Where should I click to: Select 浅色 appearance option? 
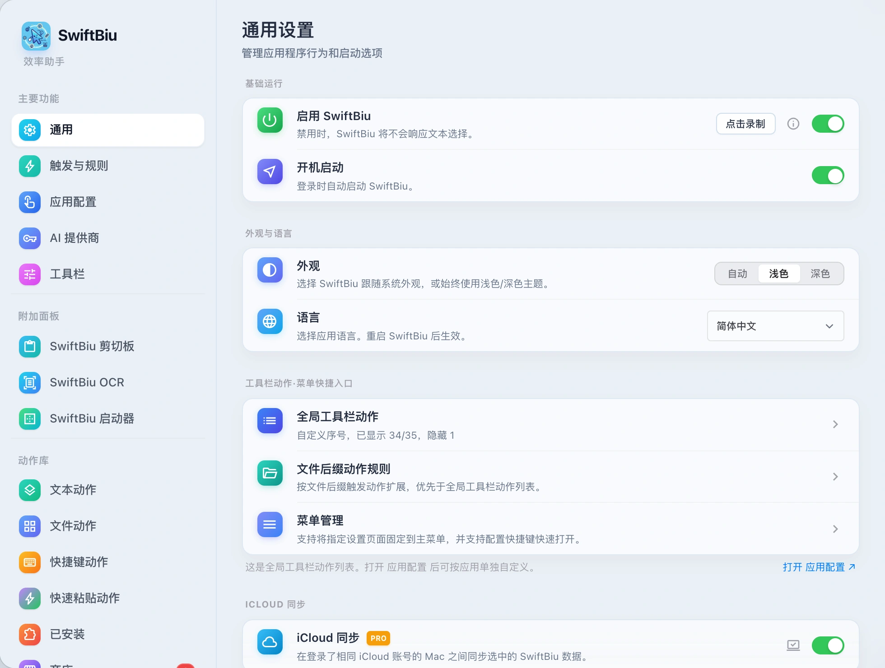pyautogui.click(x=779, y=274)
